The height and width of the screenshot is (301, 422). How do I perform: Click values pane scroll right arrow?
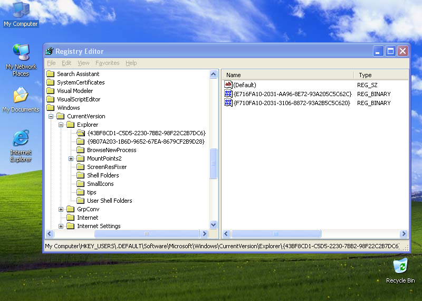(404, 233)
